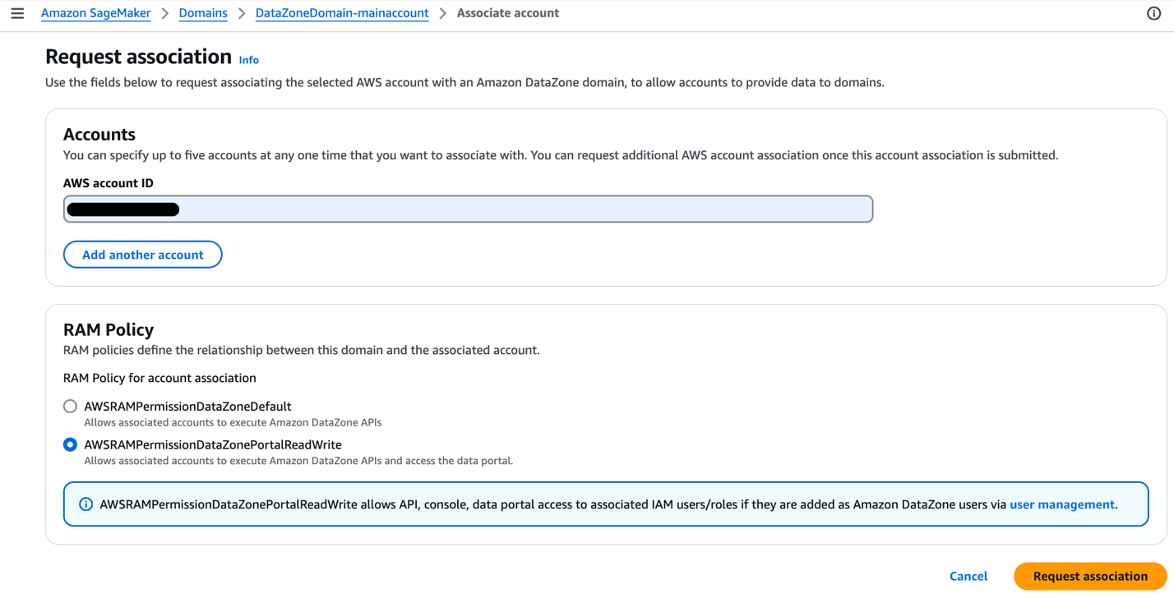Image resolution: width=1174 pixels, height=598 pixels.
Task: Select AWSRAMPermissionDataZoneDefault radio button
Action: (x=70, y=407)
